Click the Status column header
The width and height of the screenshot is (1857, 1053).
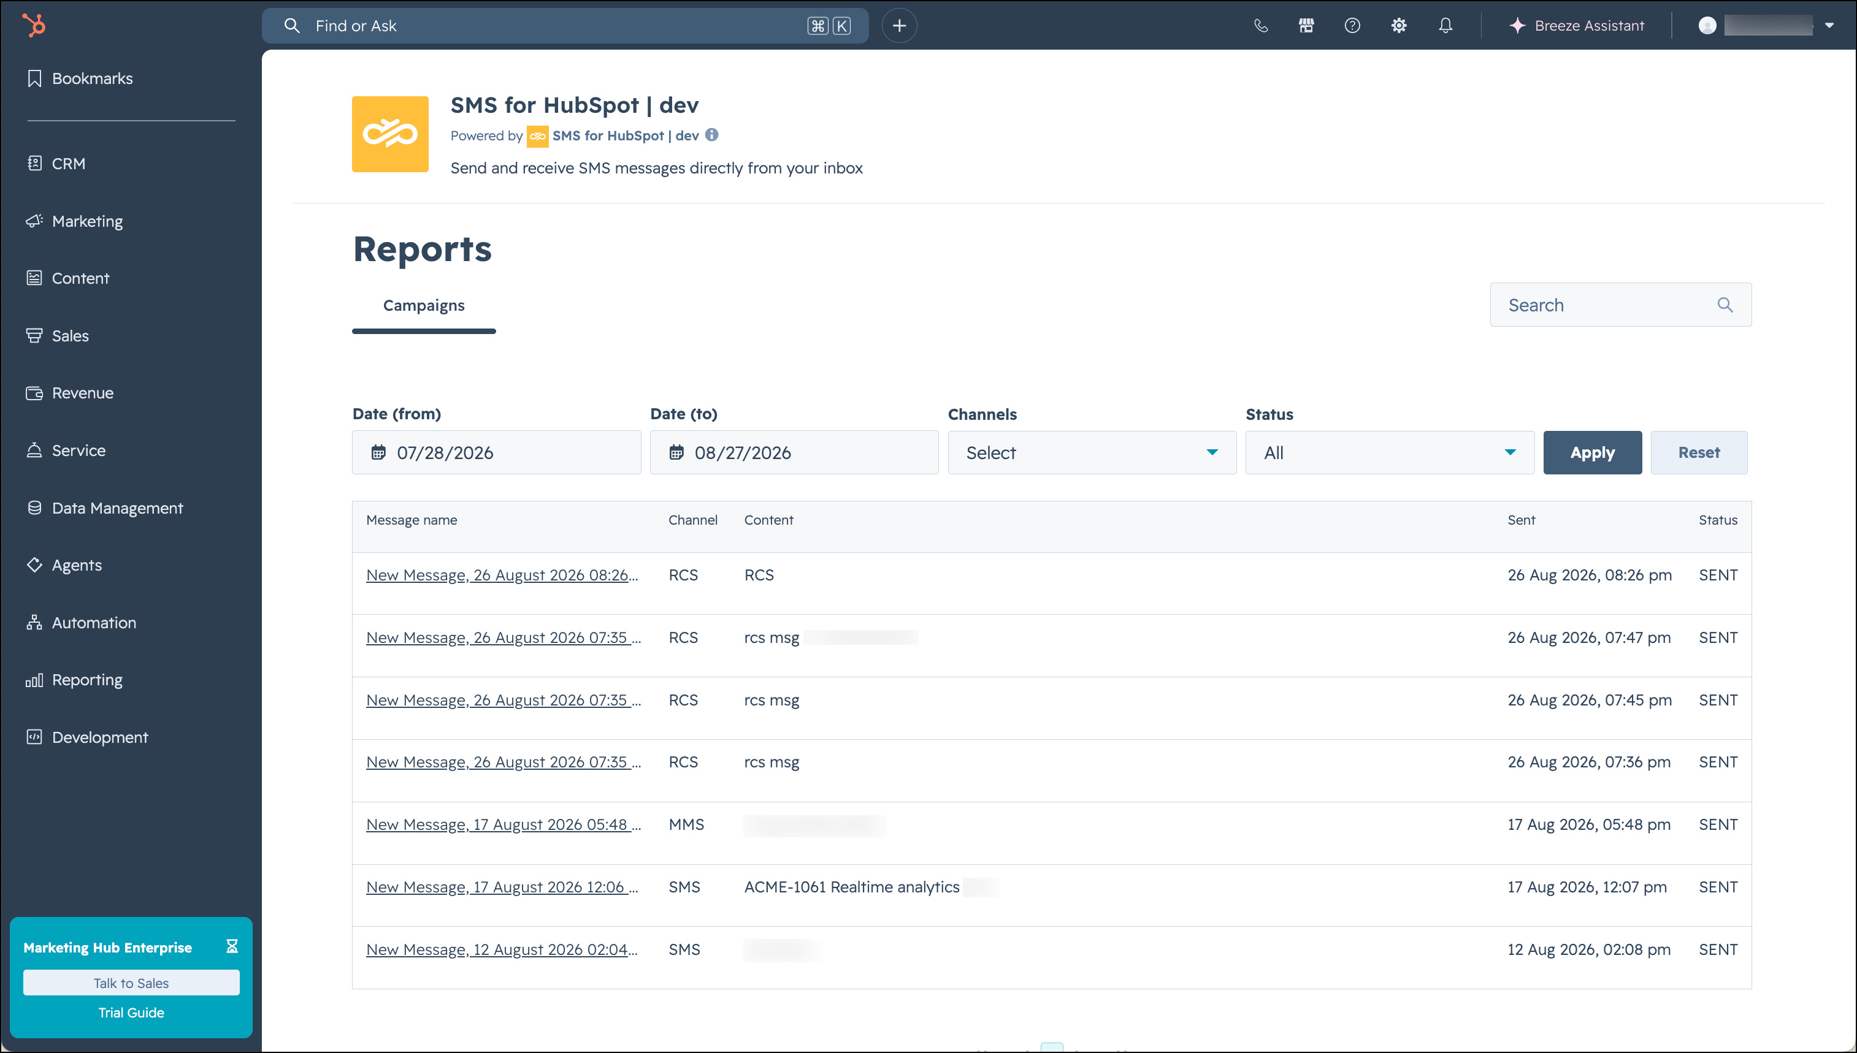1717,520
